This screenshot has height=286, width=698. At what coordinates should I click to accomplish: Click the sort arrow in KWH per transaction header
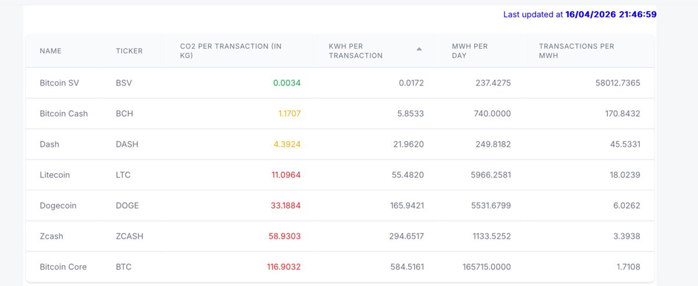pyautogui.click(x=419, y=49)
